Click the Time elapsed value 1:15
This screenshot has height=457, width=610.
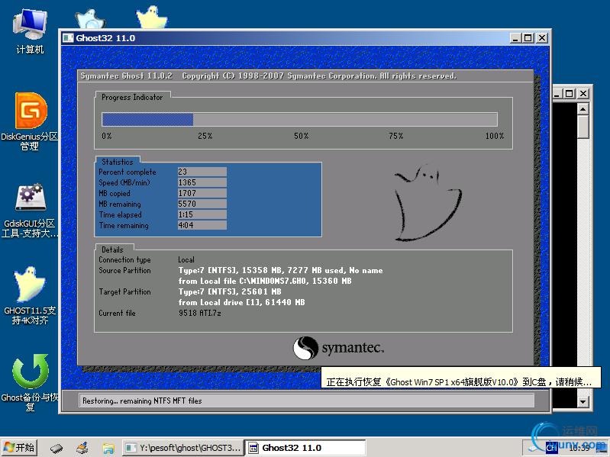pyautogui.click(x=202, y=214)
